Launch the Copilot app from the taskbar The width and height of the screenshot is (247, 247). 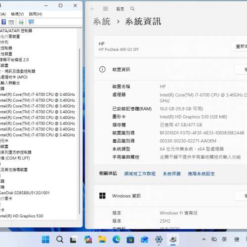click(88, 239)
